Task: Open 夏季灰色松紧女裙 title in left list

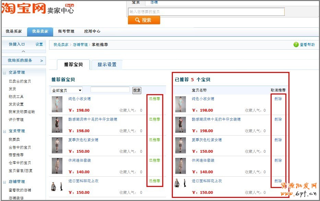Action: coord(83,140)
